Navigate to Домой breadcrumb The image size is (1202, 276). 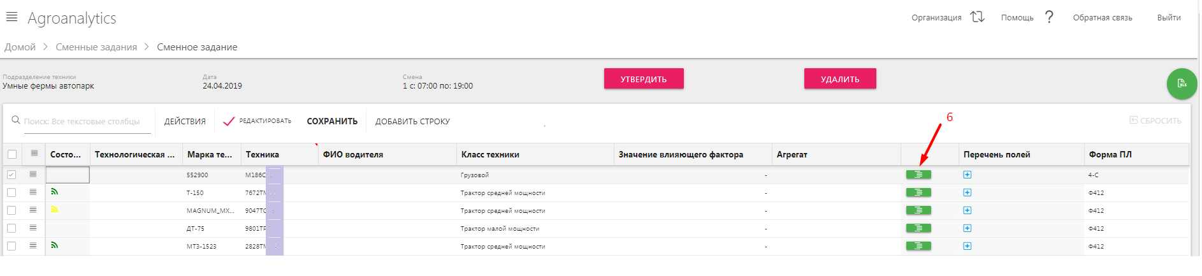(20, 47)
